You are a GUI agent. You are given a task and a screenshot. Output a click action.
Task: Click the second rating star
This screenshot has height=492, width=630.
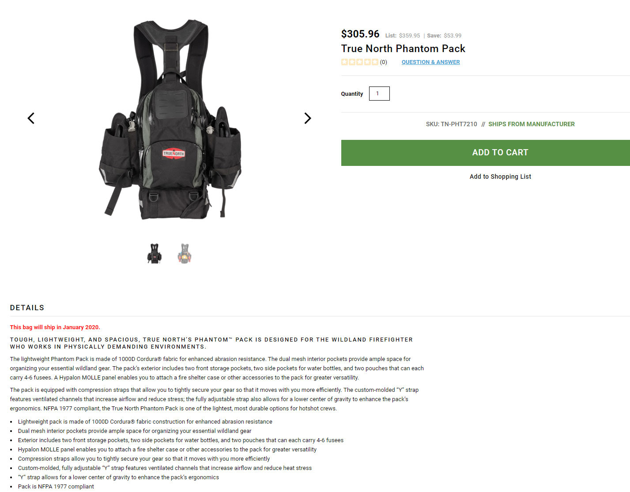click(352, 62)
